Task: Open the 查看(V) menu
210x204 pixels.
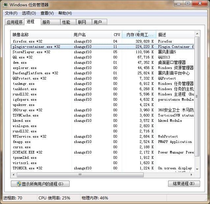Action: pos(47,13)
